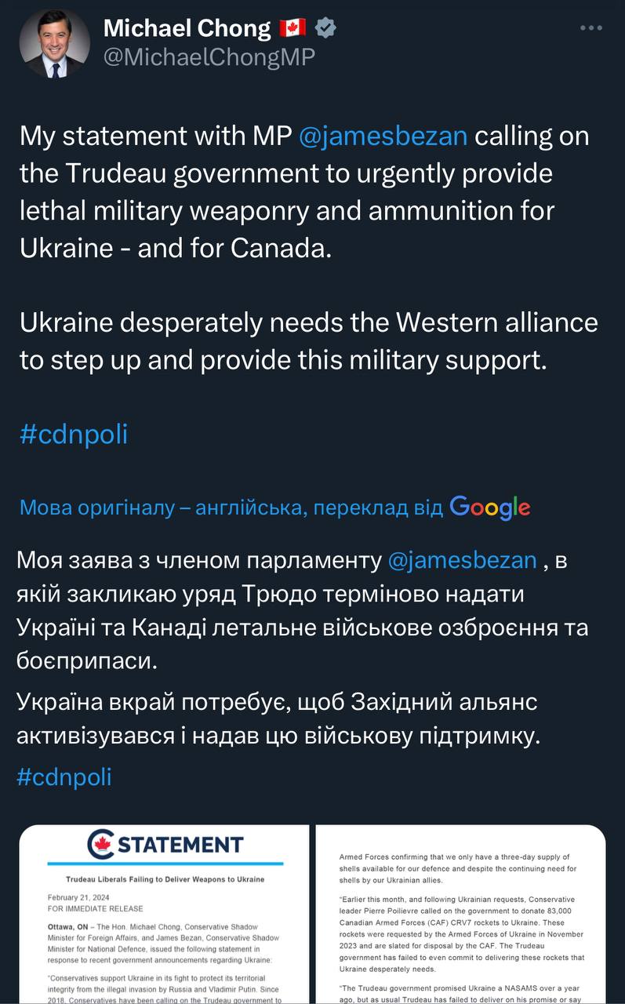Open the @MichaelChongMP handle

tap(209, 57)
